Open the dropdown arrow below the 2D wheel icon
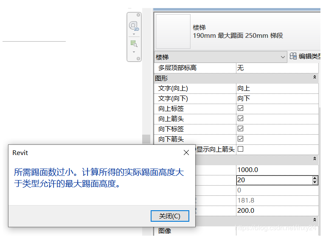Viewport: 323px width, 237px height. pos(134,34)
